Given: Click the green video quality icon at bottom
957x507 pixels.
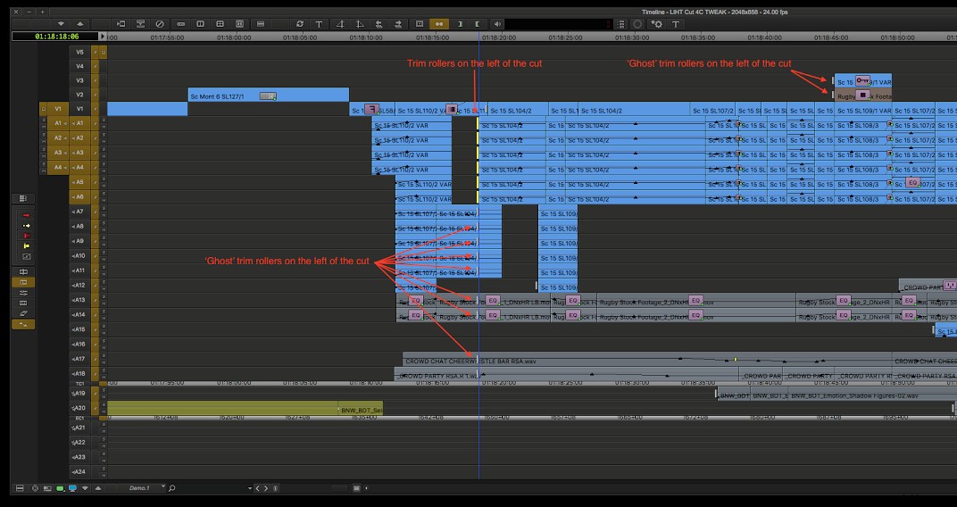Looking at the screenshot, I should click(60, 488).
